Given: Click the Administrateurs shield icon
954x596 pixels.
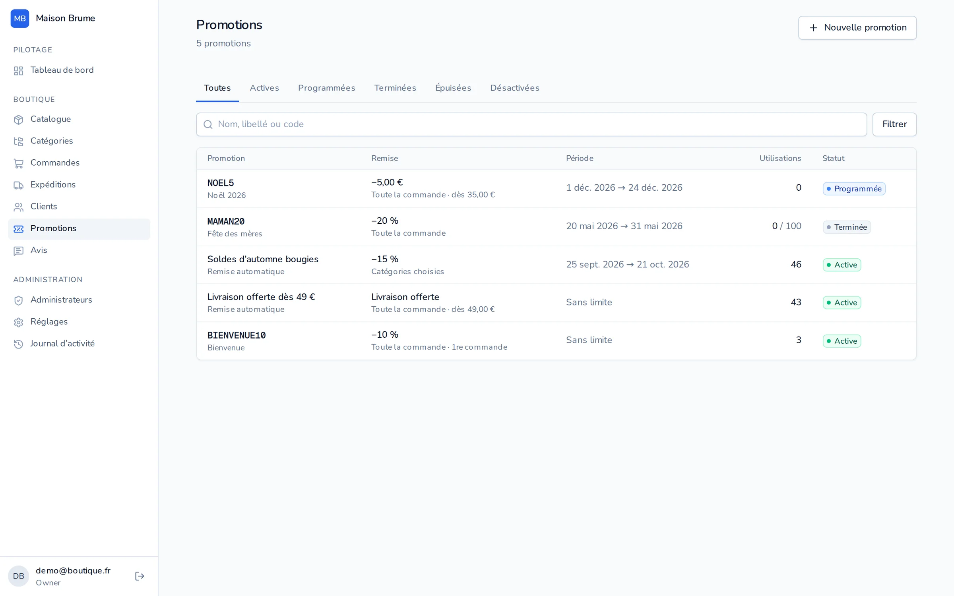Looking at the screenshot, I should 19,300.
